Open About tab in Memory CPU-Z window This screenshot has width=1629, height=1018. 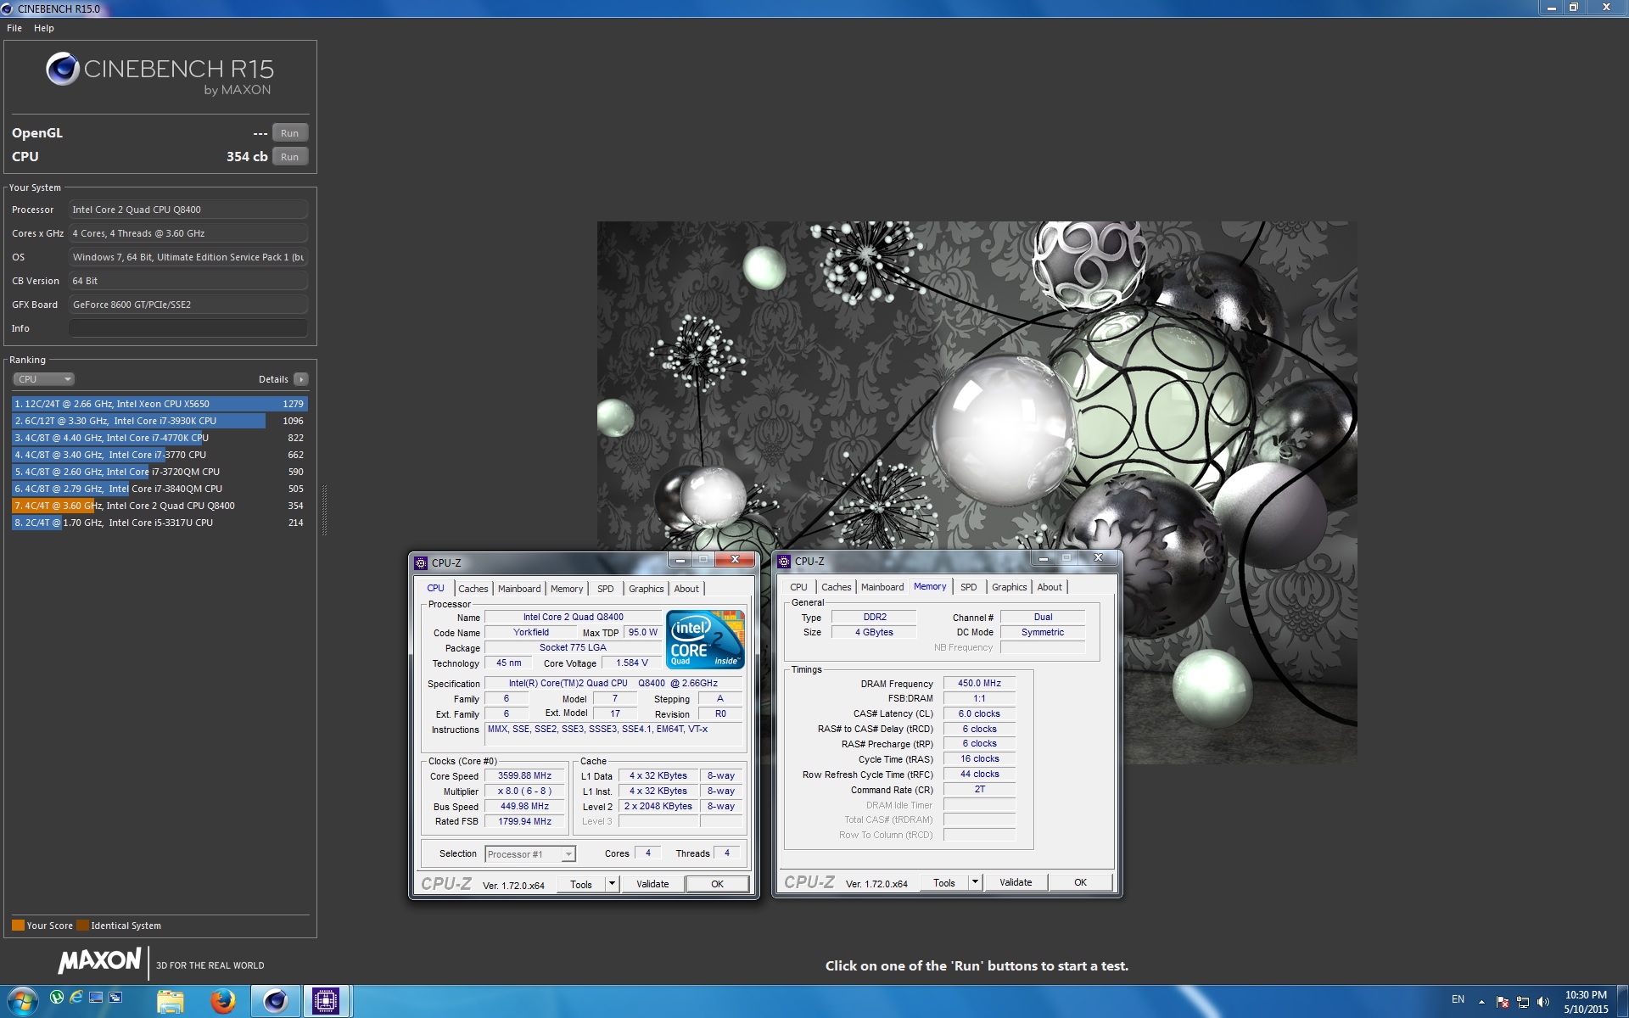pyautogui.click(x=1050, y=587)
